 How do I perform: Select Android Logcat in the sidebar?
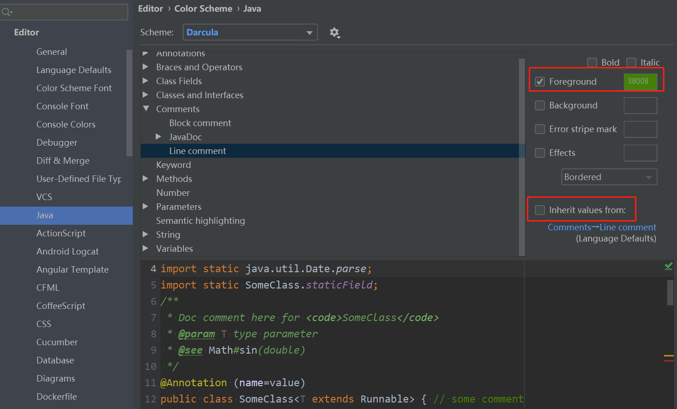pyautogui.click(x=68, y=251)
